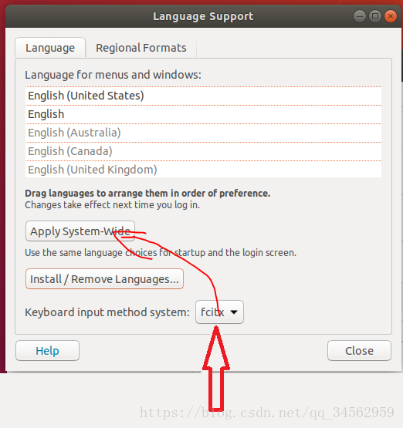Image resolution: width=403 pixels, height=428 pixels.
Task: Minimize the Language Support window
Action: click(360, 16)
